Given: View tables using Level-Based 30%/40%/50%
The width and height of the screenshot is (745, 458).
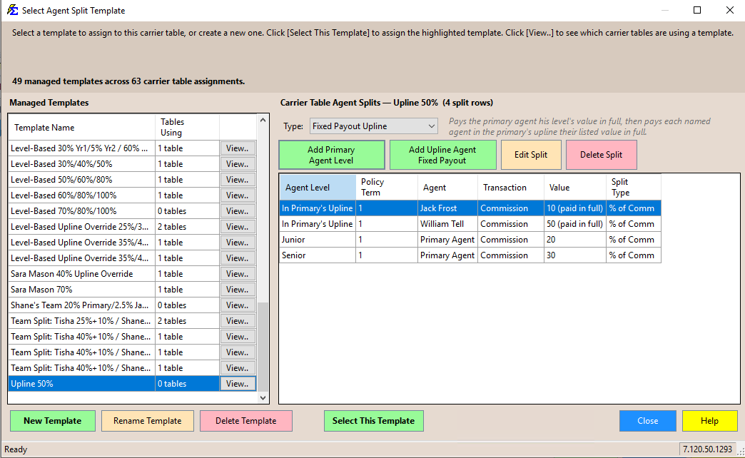Looking at the screenshot, I should (x=238, y=164).
